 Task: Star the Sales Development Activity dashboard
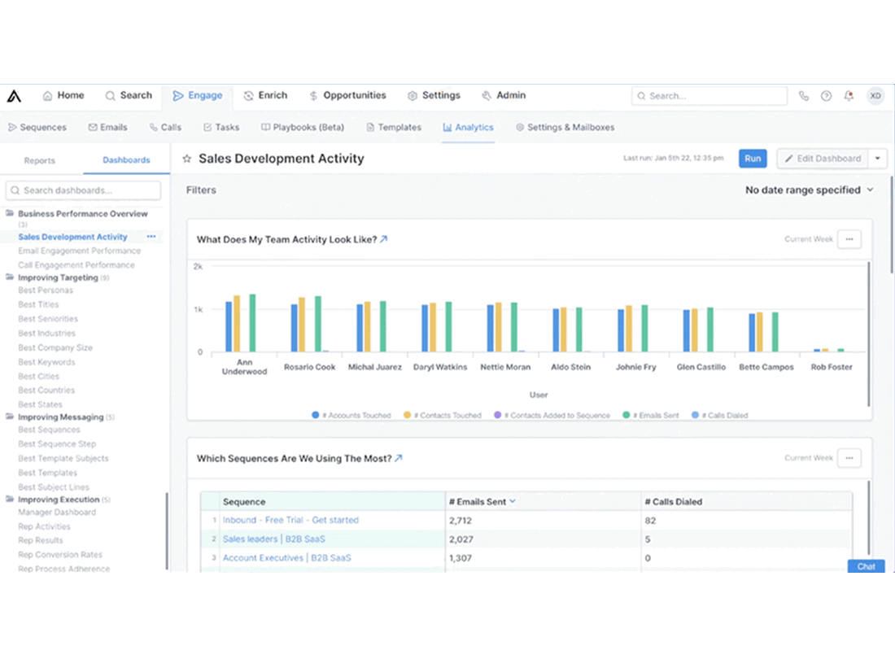pos(186,159)
